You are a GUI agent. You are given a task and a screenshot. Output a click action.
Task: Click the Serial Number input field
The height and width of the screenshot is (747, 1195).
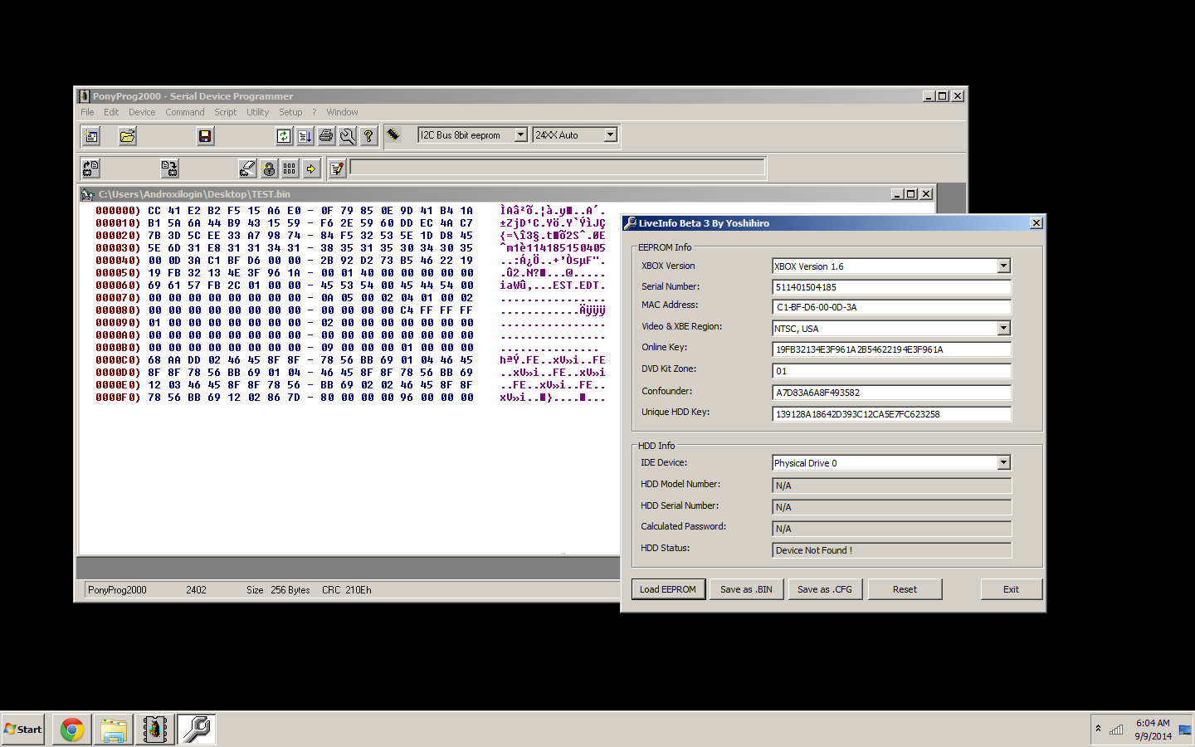pyautogui.click(x=892, y=287)
